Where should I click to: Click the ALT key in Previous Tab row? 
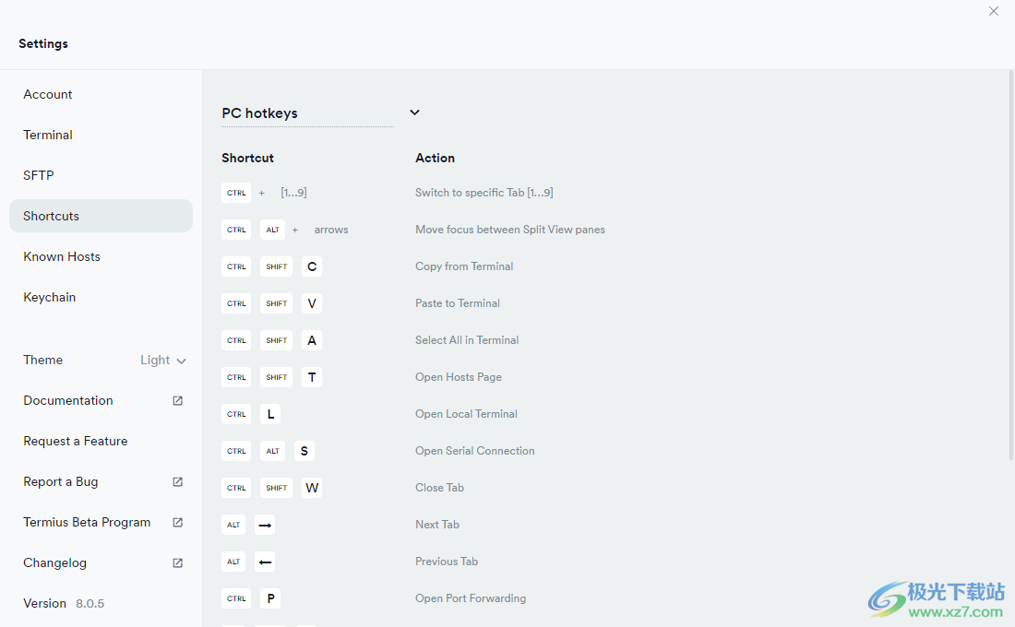[x=233, y=562]
